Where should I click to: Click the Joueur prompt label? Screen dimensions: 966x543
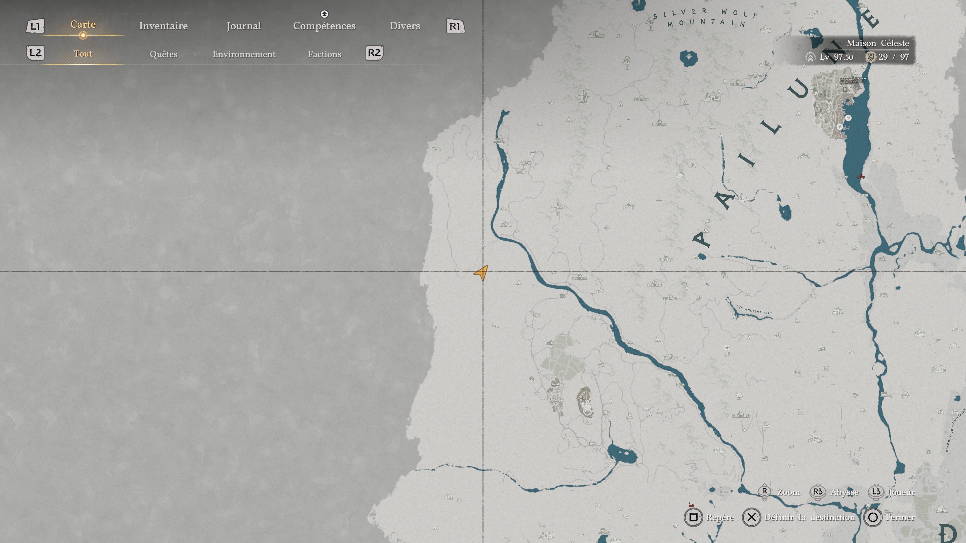pos(902,492)
